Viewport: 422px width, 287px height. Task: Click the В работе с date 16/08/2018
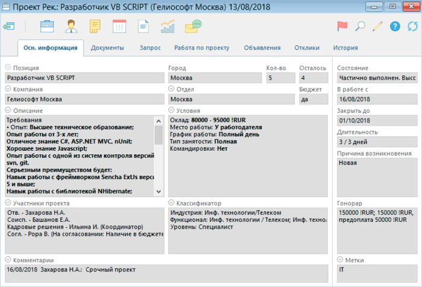click(x=377, y=99)
